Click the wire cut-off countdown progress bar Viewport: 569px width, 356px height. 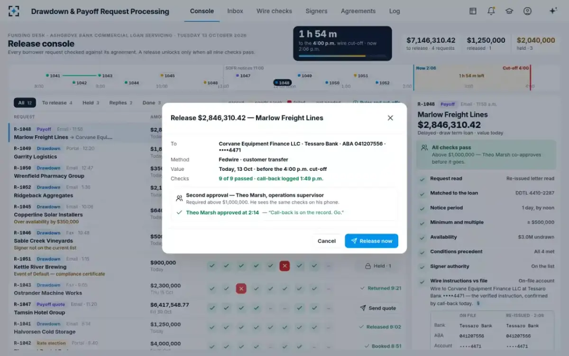click(342, 56)
